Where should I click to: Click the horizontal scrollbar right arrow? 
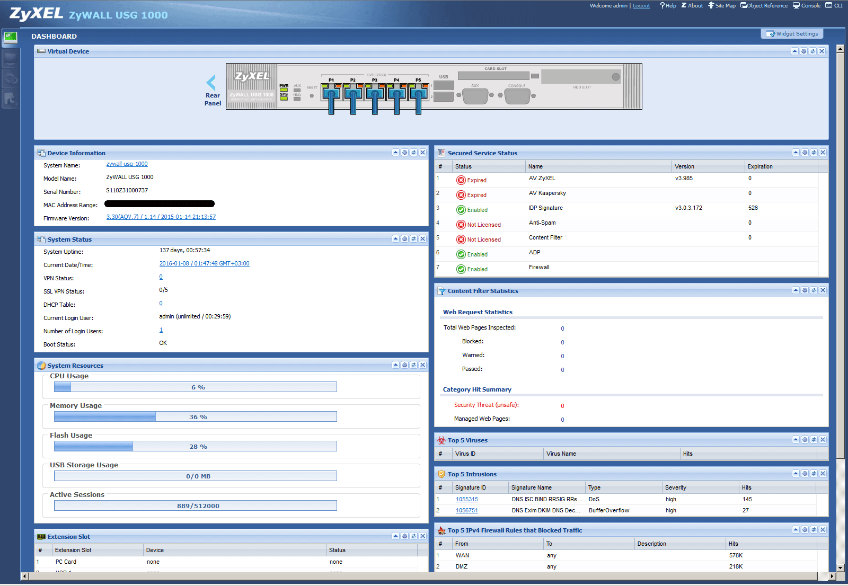click(x=832, y=576)
